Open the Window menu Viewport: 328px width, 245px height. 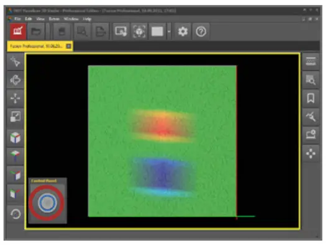click(x=71, y=19)
